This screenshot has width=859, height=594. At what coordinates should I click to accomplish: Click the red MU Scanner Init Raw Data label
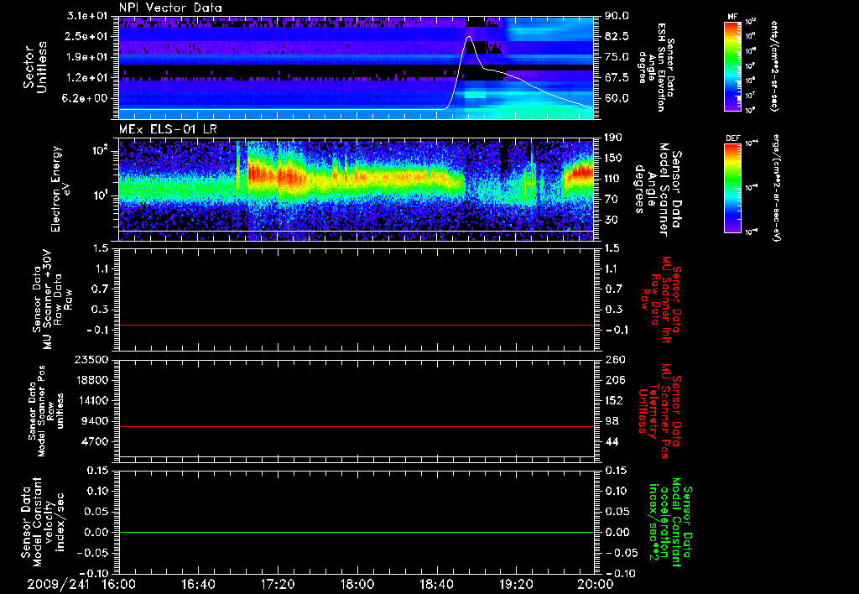pos(661,300)
